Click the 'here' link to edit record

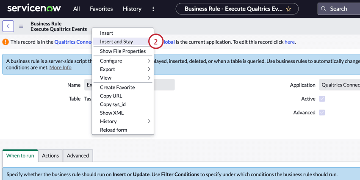[x=289, y=42]
